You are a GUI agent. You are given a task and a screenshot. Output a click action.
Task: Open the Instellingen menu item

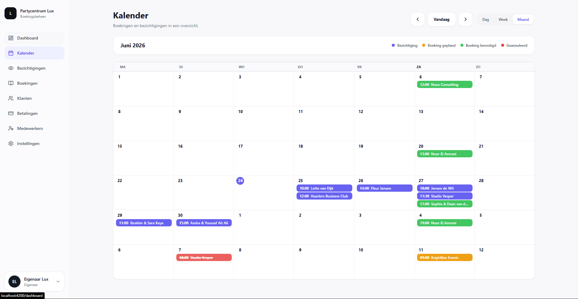click(x=34, y=143)
